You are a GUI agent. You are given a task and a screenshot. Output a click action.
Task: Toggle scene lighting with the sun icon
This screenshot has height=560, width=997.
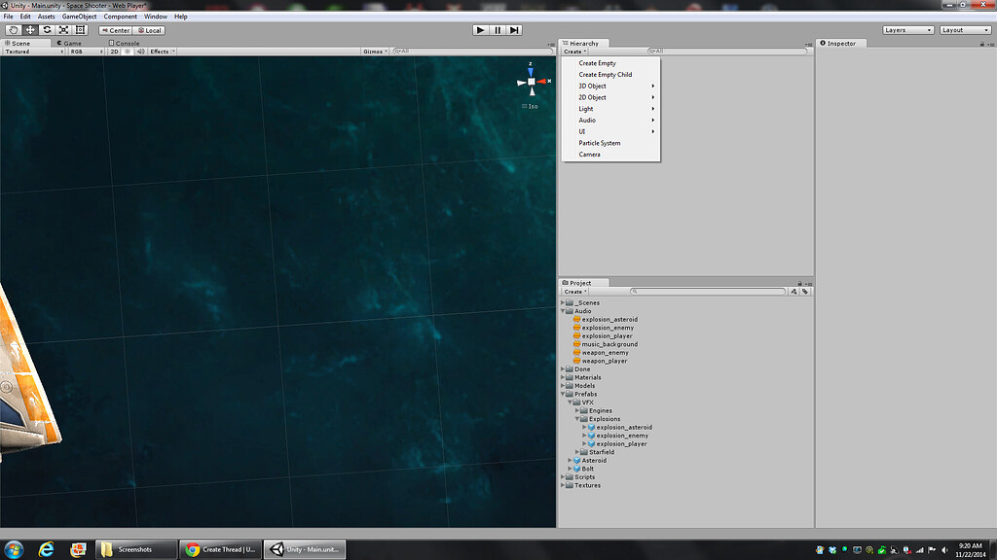click(x=128, y=52)
